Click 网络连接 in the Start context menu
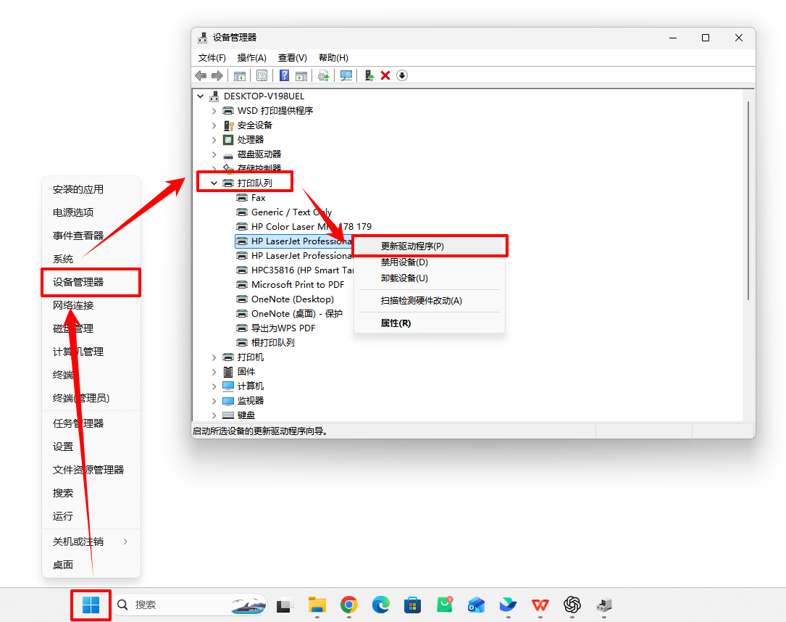 (x=91, y=305)
